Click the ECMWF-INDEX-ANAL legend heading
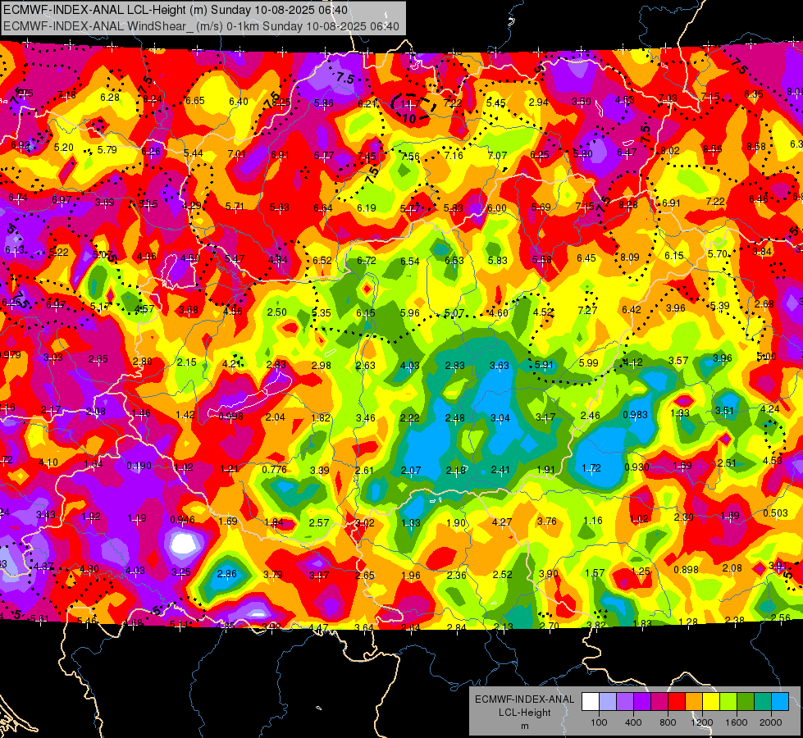The width and height of the screenshot is (803, 738). [524, 699]
